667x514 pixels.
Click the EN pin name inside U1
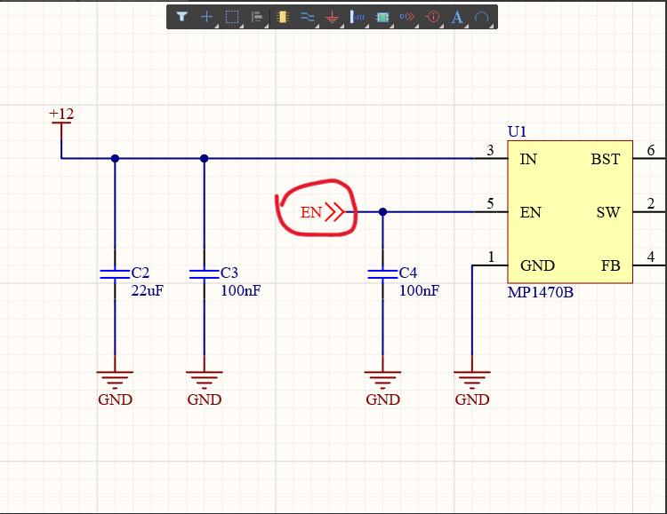[530, 212]
